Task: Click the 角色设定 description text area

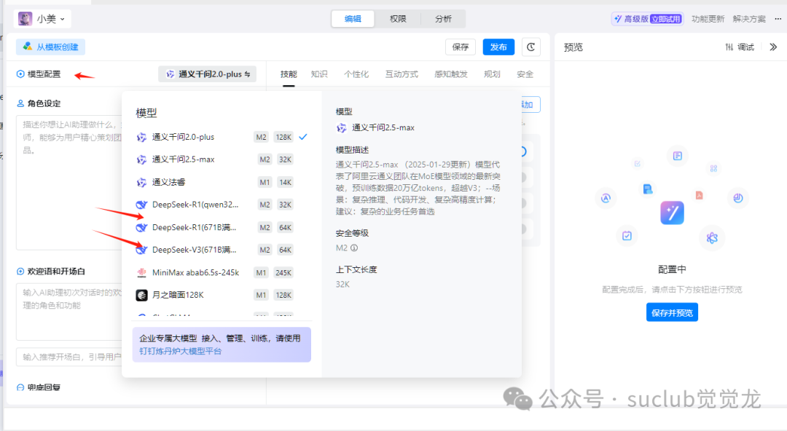Action: click(x=69, y=183)
